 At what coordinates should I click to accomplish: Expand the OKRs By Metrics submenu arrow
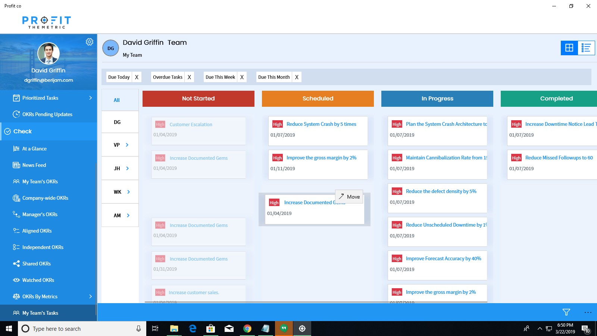[90, 296]
